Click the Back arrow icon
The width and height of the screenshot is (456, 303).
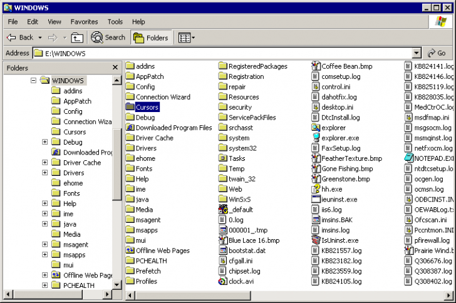[x=11, y=38]
